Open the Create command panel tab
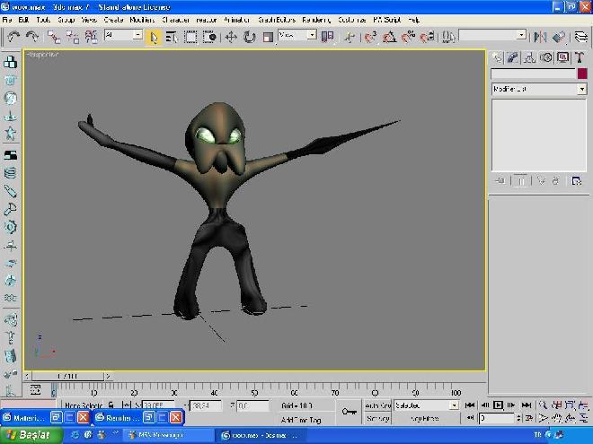593x444 pixels. (498, 57)
